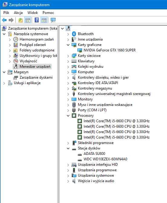This screenshot has height=203, width=167.
Task: Expand the Bluetooth category
Action: point(68,34)
